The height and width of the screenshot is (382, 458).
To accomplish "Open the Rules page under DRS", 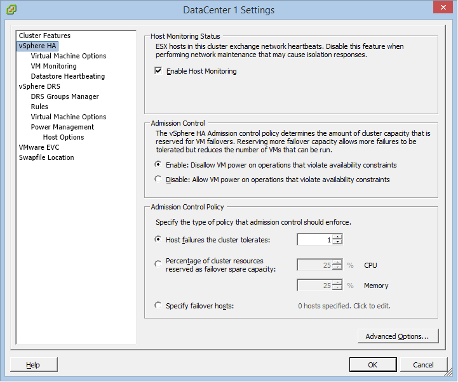I will coord(39,107).
